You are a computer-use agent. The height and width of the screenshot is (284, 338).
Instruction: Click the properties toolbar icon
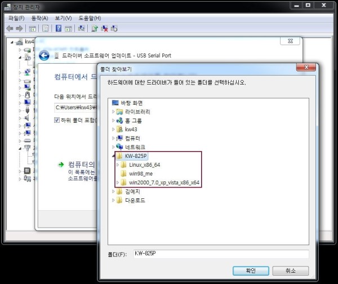(x=46, y=28)
